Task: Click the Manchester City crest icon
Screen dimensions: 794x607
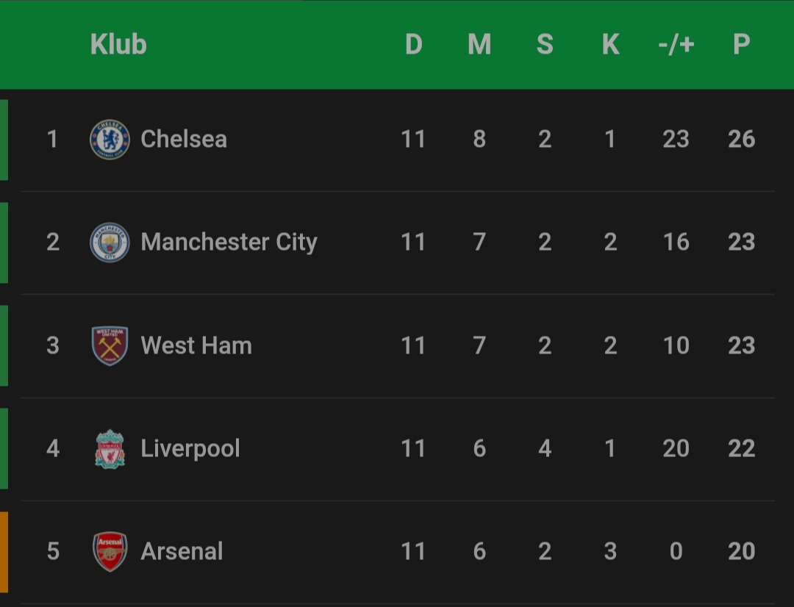Action: (110, 243)
